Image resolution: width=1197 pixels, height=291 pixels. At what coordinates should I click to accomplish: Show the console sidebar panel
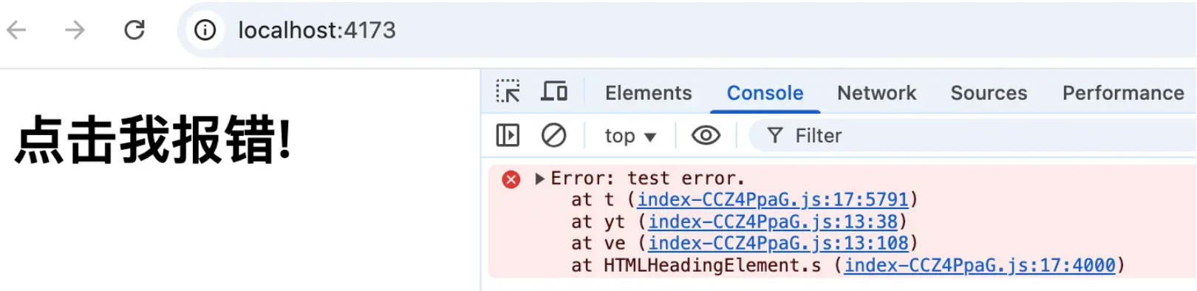[508, 135]
